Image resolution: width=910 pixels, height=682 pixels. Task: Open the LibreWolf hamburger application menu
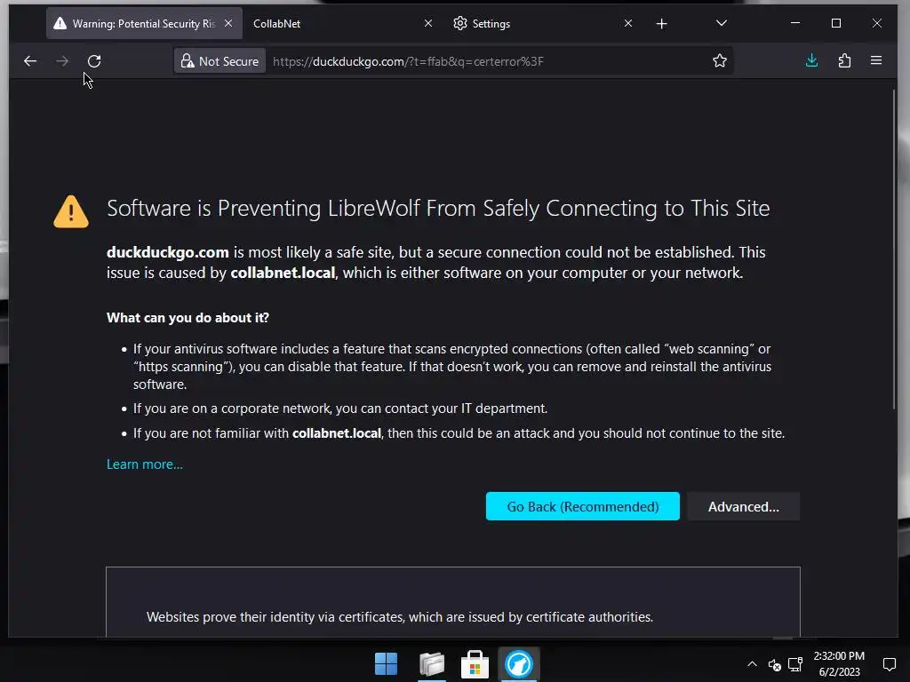pyautogui.click(x=876, y=60)
